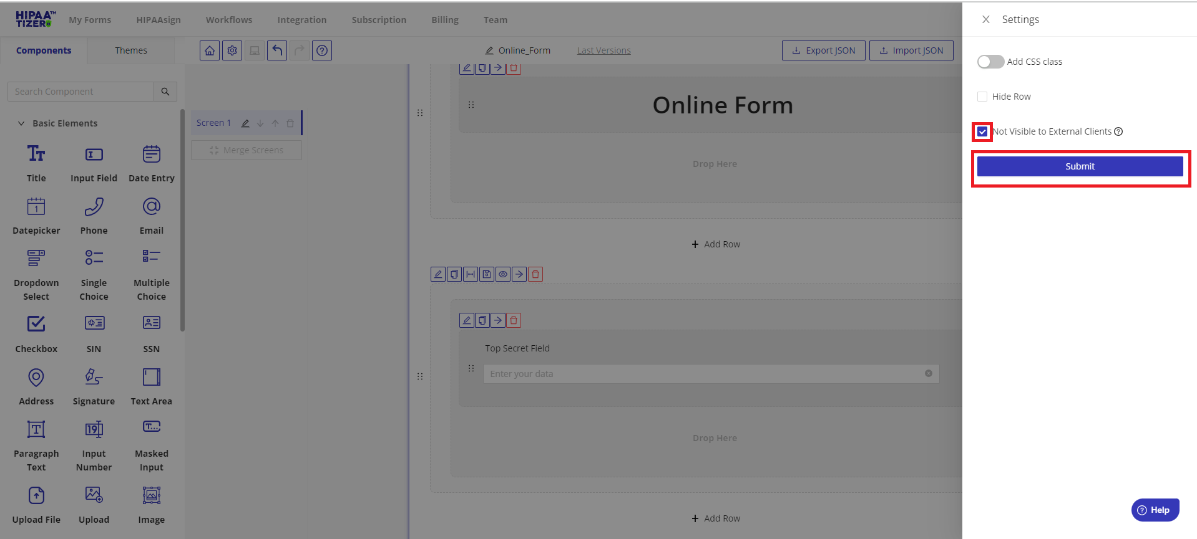The height and width of the screenshot is (539, 1197).
Task: Click the pencil icon beside Online_Form name
Action: (489, 50)
